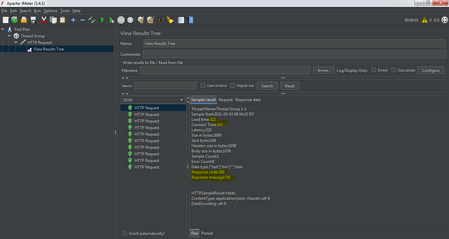Select Thread Group in the tree
449x239 pixels.
32,36
